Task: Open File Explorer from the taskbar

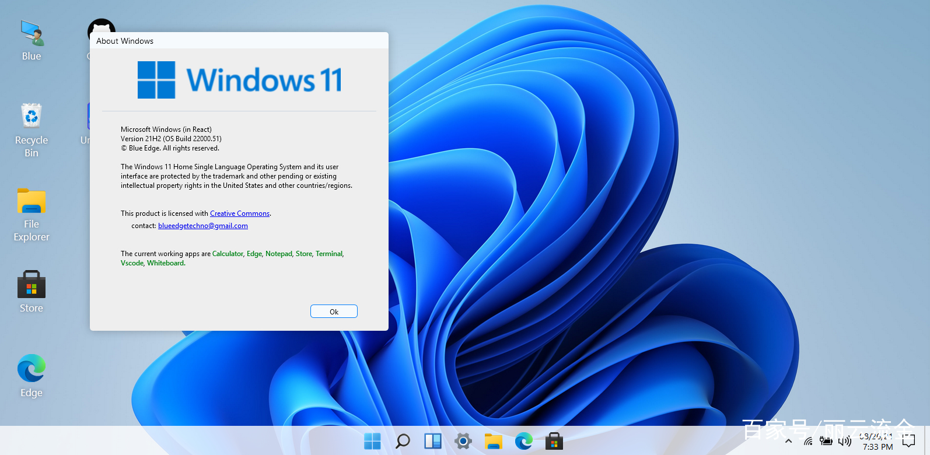Action: tap(494, 442)
